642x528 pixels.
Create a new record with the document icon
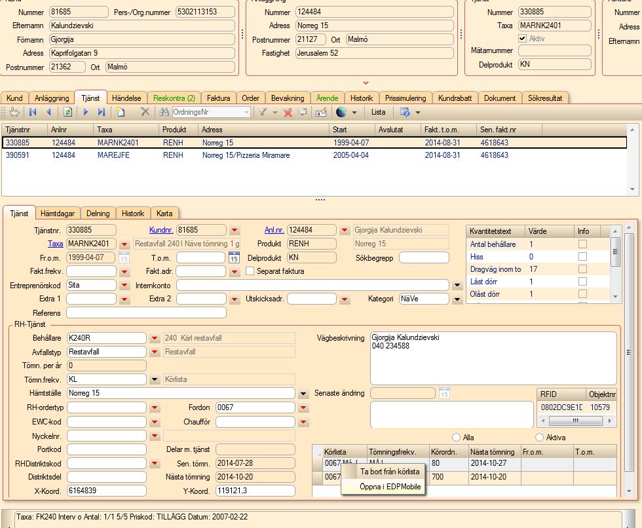point(121,112)
